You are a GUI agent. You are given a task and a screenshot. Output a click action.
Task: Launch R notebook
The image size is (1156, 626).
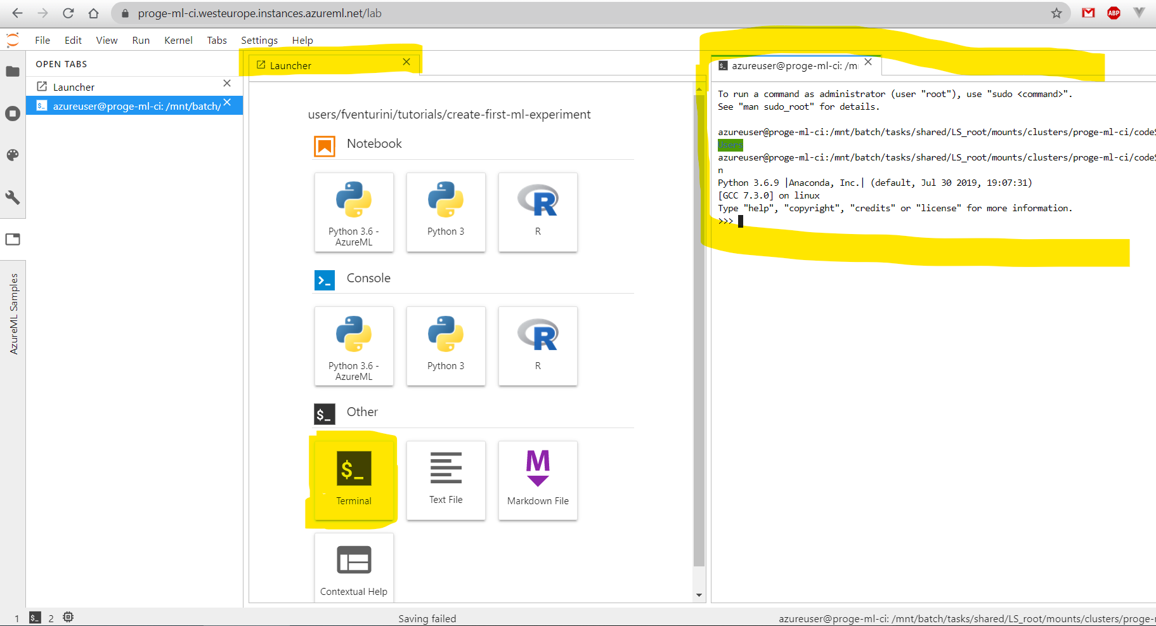pos(538,212)
